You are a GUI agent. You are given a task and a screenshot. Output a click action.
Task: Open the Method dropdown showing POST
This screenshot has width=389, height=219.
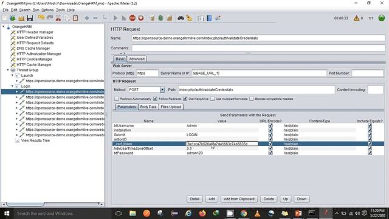pos(162,89)
